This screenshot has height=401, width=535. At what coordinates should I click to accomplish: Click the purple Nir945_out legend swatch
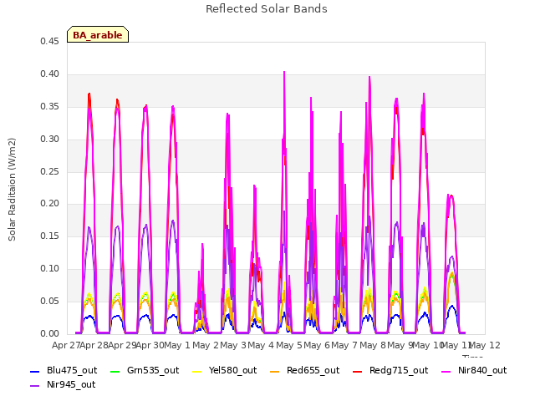[35, 386]
